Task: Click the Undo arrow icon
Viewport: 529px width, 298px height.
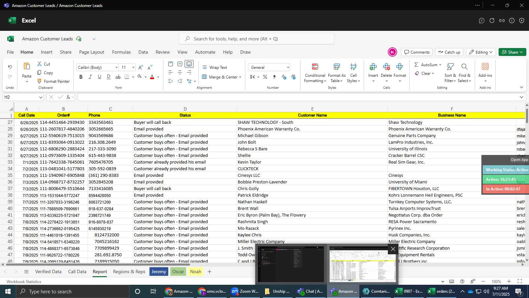Action: pyautogui.click(x=10, y=67)
